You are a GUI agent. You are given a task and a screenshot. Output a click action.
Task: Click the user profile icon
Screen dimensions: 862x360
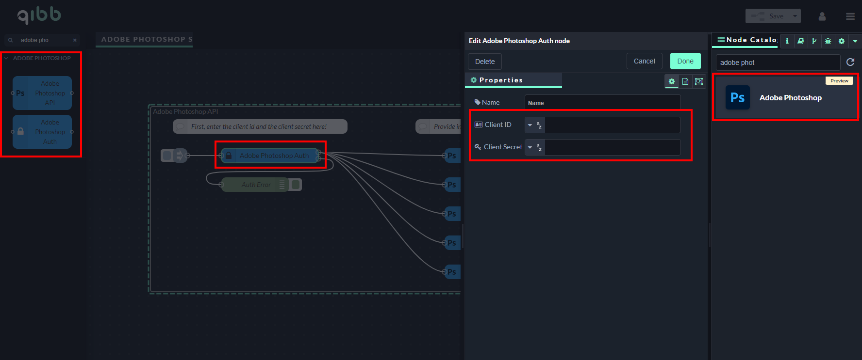coord(822,16)
